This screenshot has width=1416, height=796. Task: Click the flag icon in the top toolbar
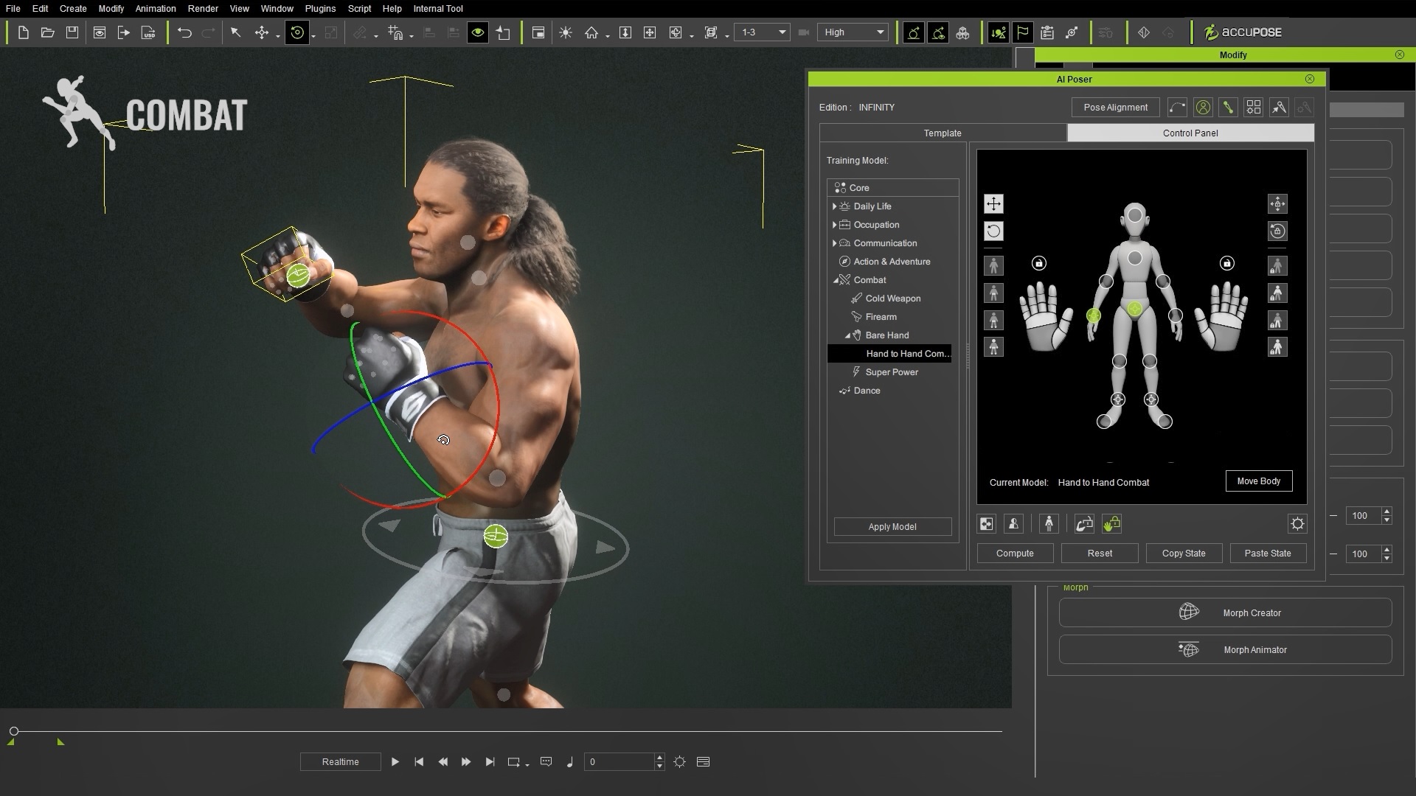click(x=1022, y=32)
